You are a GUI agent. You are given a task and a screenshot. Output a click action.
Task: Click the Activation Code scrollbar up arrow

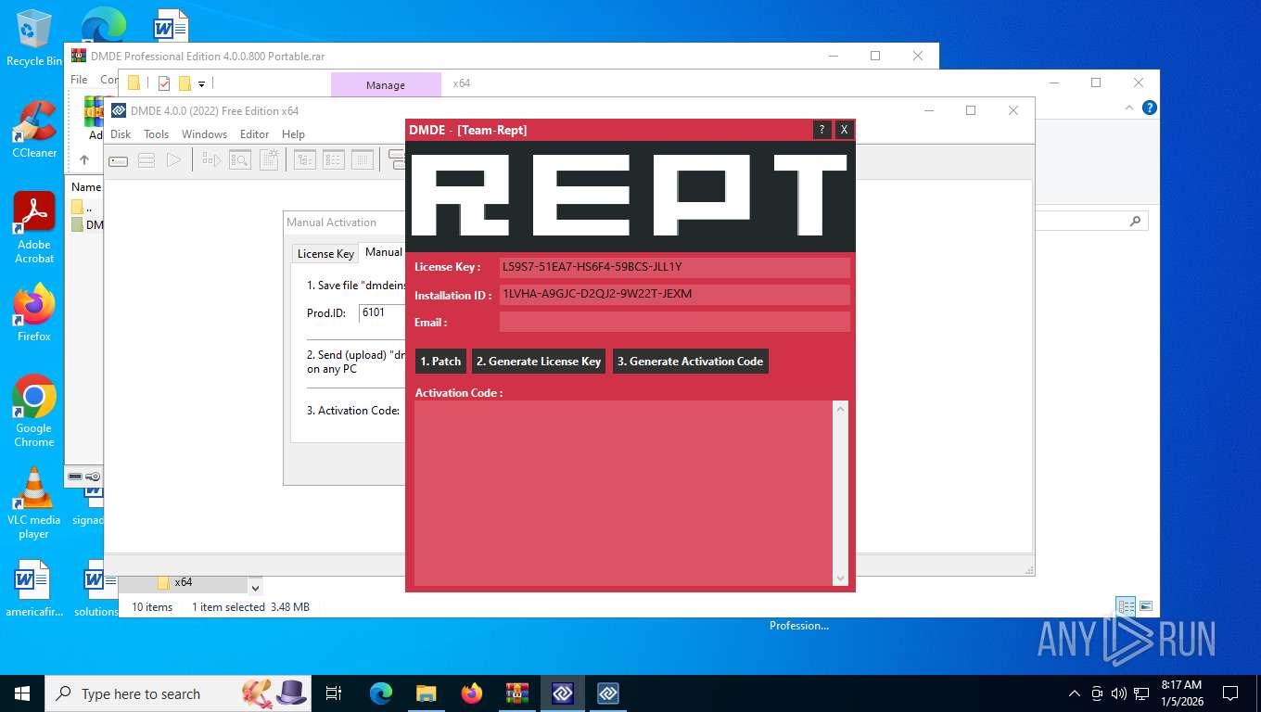[x=841, y=409]
